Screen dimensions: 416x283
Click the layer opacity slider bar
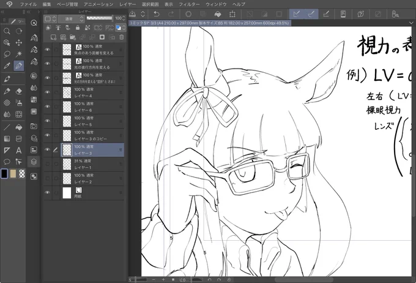[x=100, y=18]
